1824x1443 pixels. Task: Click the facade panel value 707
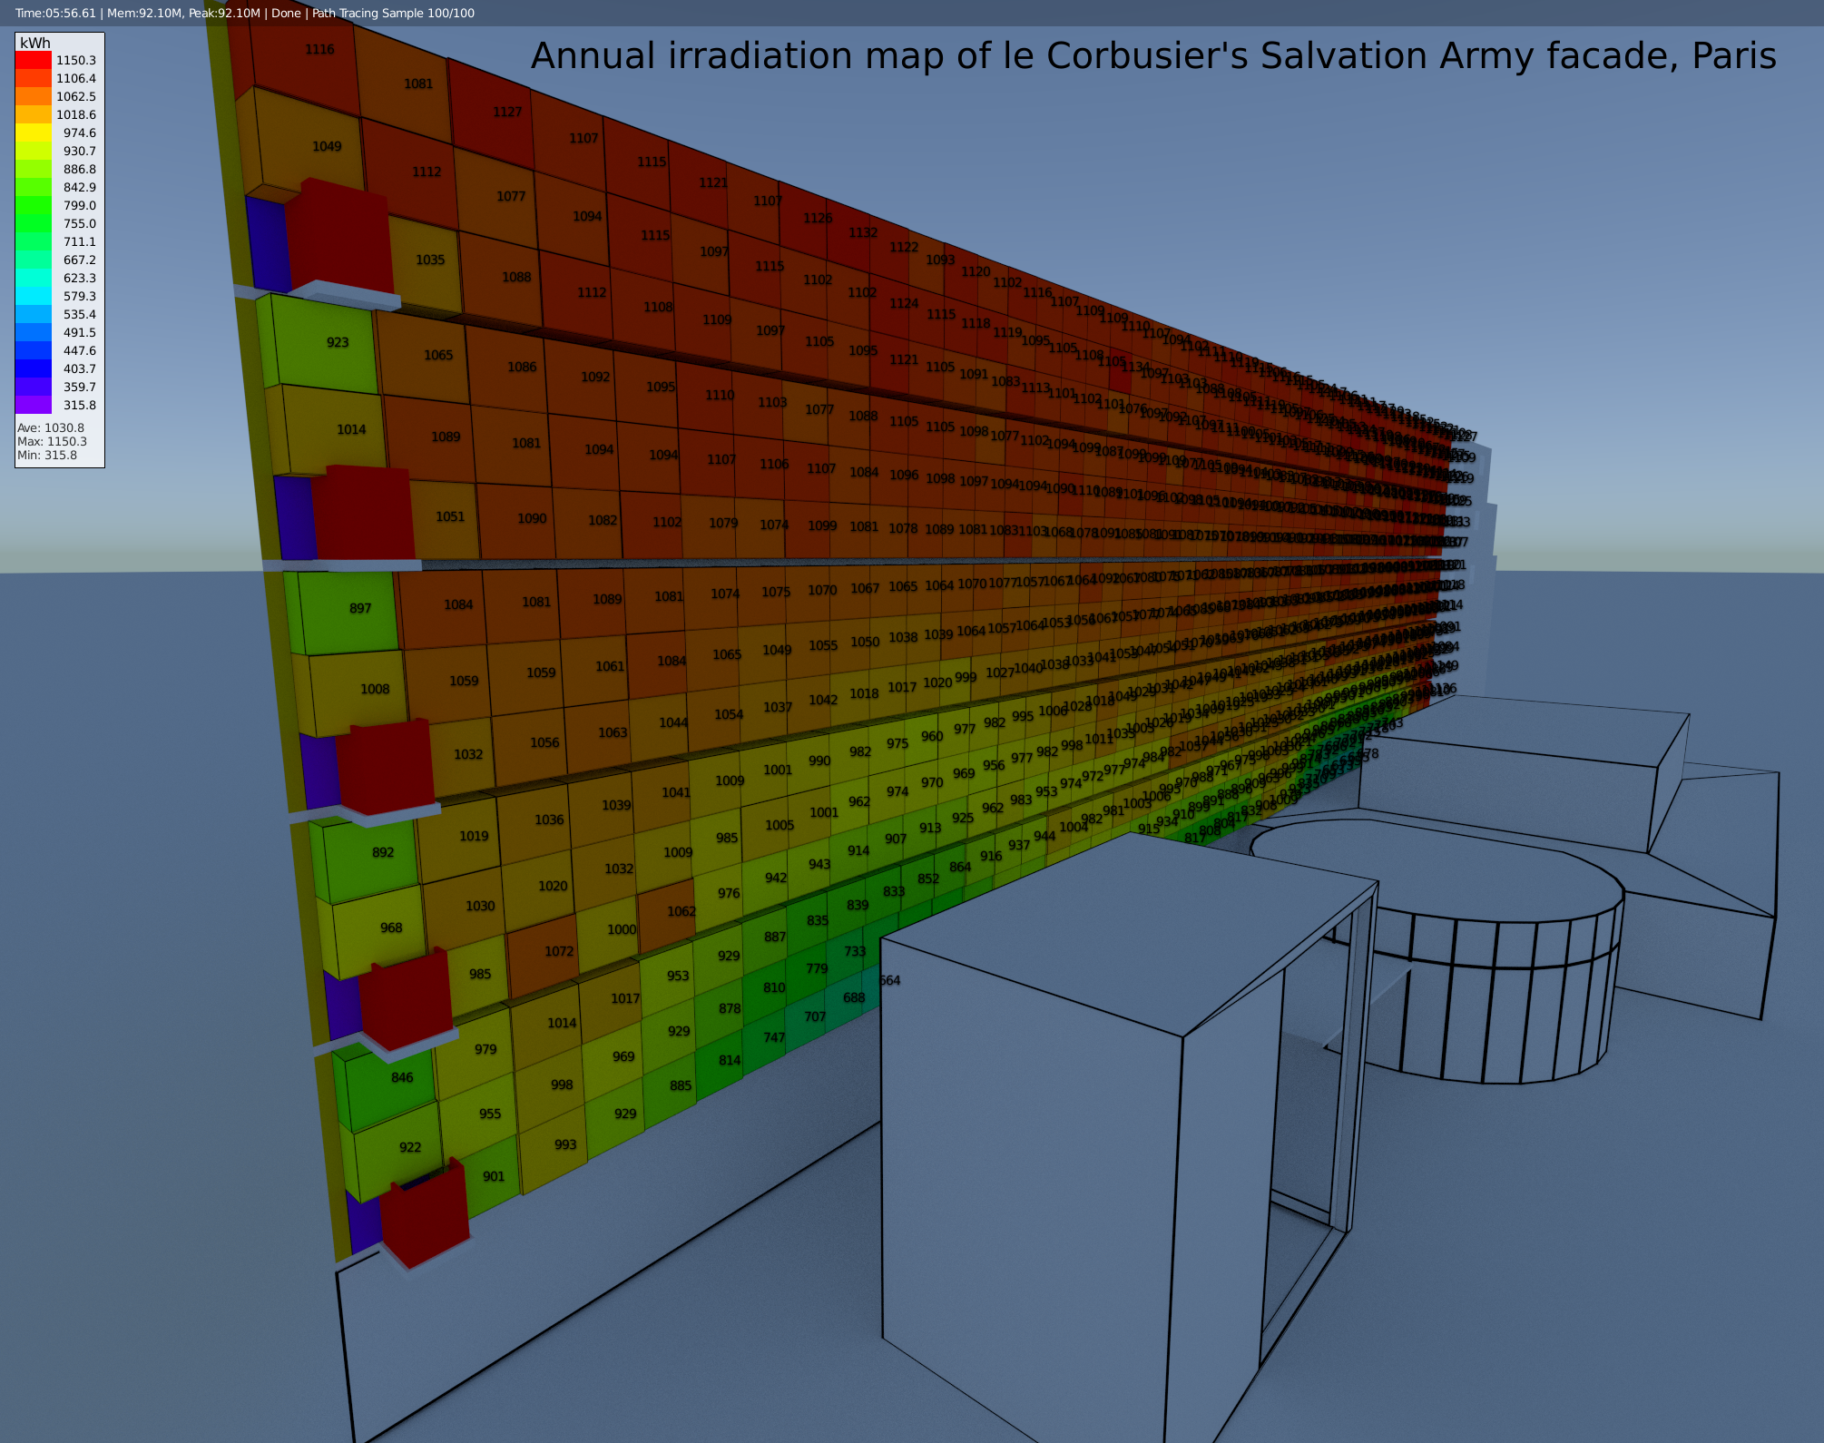click(815, 1016)
